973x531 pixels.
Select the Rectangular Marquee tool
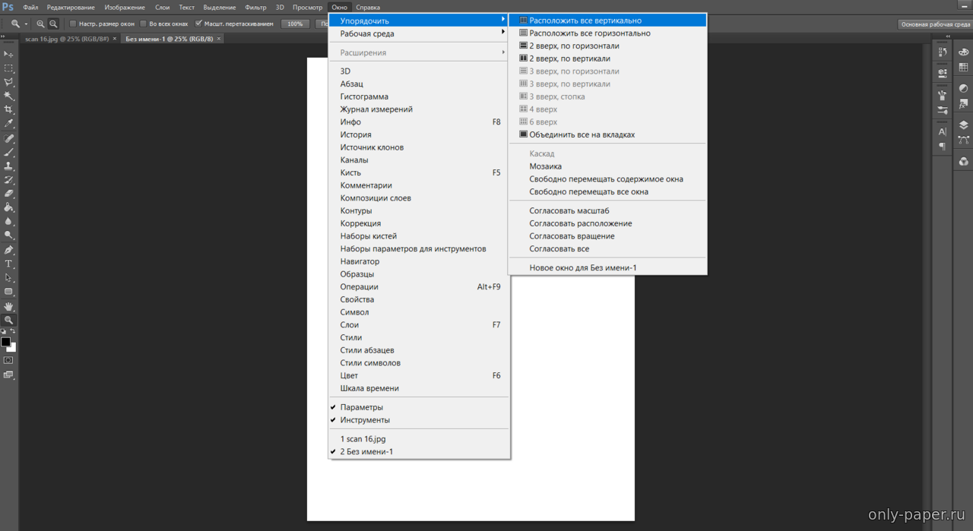pyautogui.click(x=9, y=68)
